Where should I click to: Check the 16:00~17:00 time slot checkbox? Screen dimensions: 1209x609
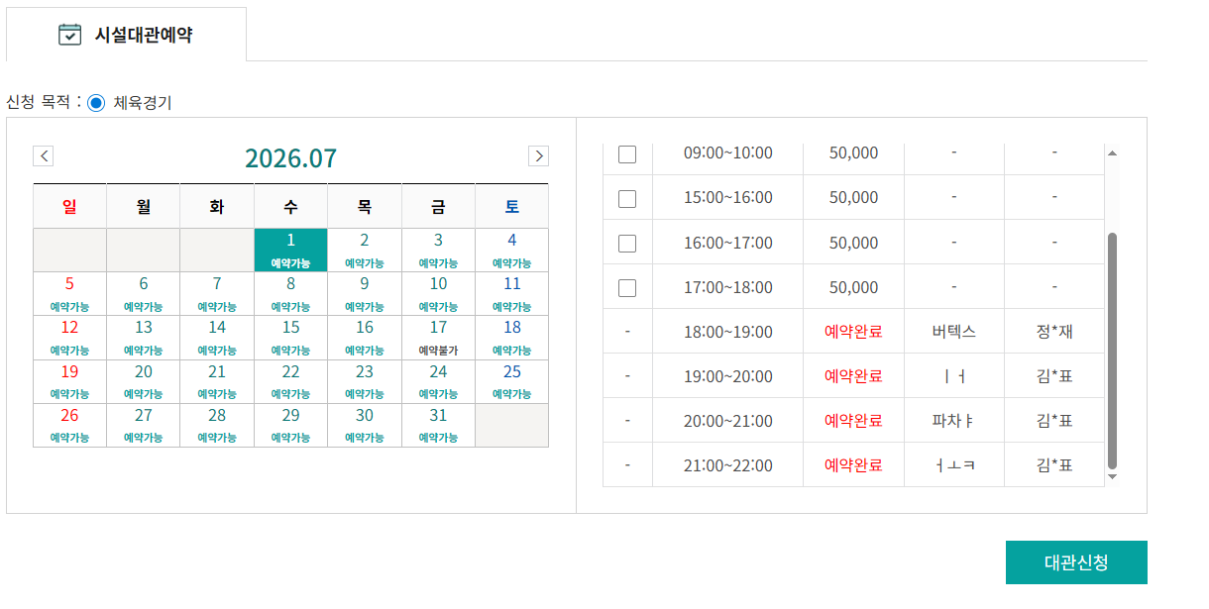point(627,243)
